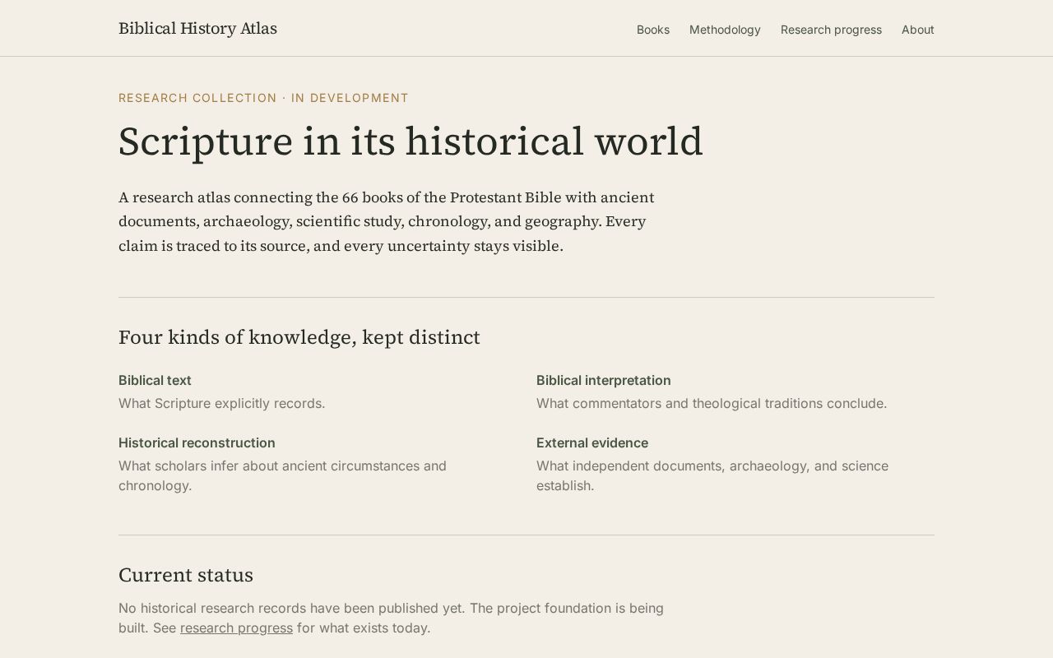
Task: Click the 'No historical research records' sentence
Action: (391, 618)
